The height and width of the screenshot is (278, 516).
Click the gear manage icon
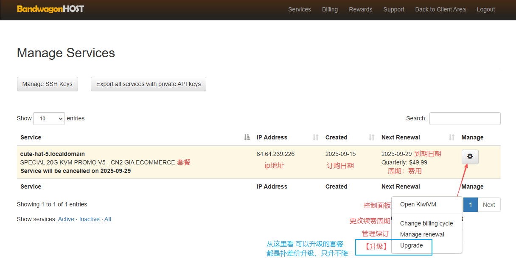point(470,157)
